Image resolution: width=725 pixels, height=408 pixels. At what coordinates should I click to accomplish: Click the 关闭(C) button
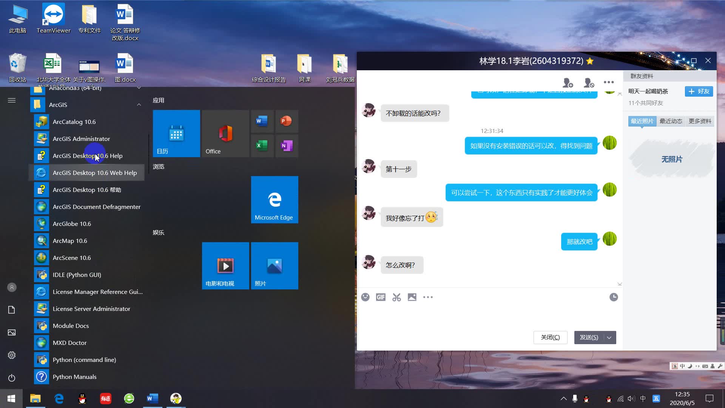(550, 337)
